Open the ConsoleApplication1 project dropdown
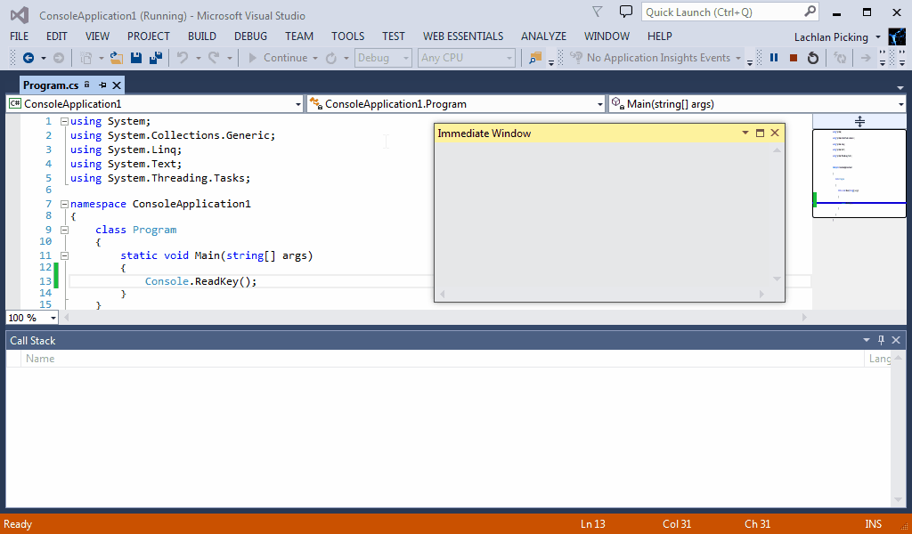This screenshot has width=912, height=534. click(297, 105)
